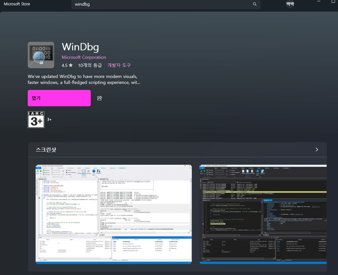338x275 pixels.
Task: Click the 4.5 star rating
Action: (67, 65)
